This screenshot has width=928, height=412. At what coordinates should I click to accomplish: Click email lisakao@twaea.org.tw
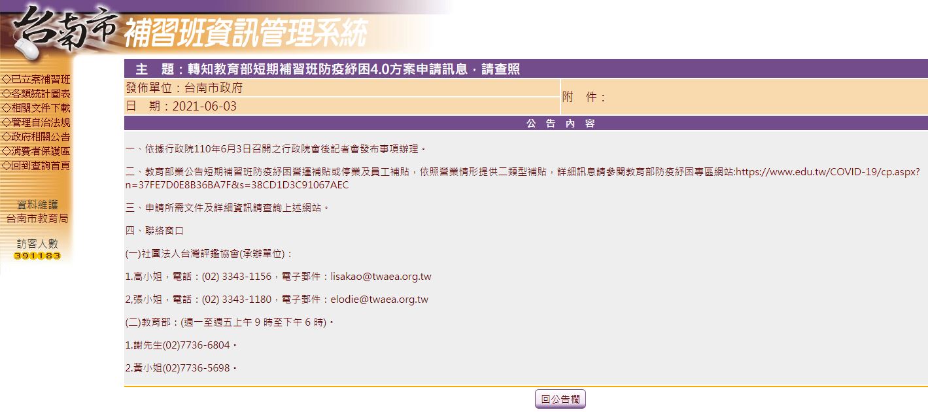[x=381, y=277]
